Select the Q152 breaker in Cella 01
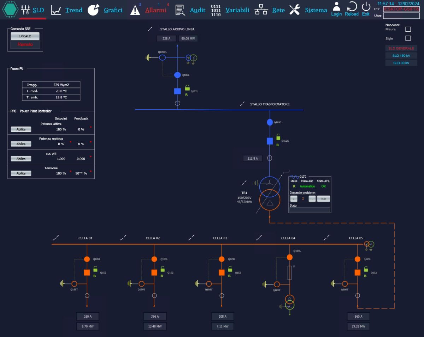Viewport: 424px width, 337px height. (87, 272)
